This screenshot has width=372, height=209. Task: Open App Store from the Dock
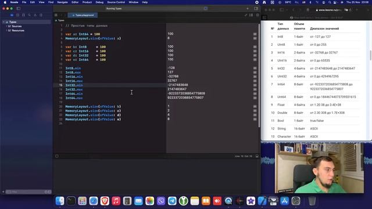pyautogui.click(x=284, y=201)
